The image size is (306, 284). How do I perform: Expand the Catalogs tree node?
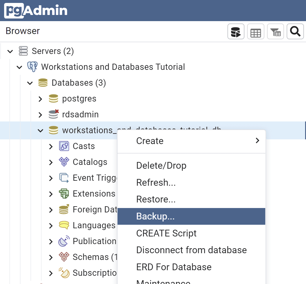pyautogui.click(x=51, y=162)
